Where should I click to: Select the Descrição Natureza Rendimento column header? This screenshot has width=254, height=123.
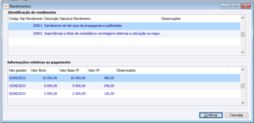102,19
